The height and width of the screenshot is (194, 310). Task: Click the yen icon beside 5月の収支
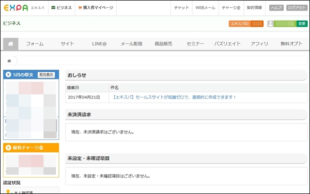tap(8, 74)
